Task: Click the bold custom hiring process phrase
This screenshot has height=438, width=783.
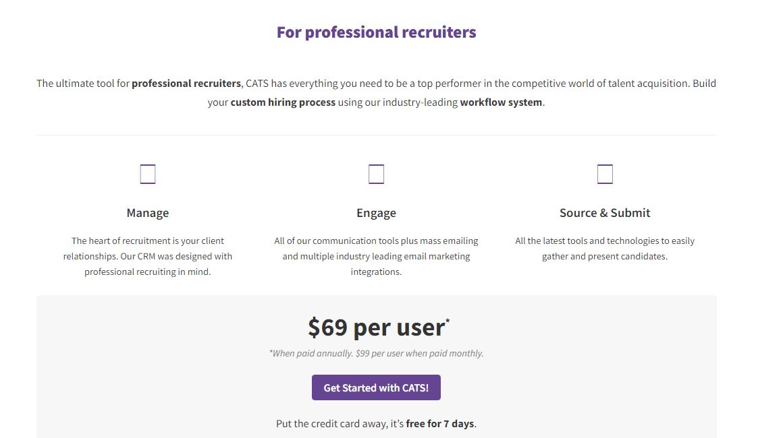Action: pyautogui.click(x=283, y=102)
